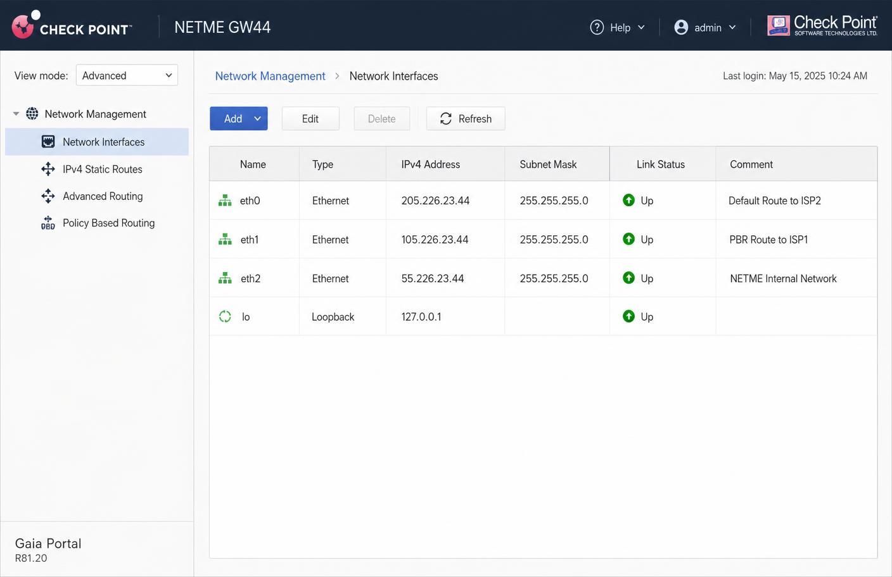This screenshot has height=577, width=892.
Task: Click the green Up arrow icon for eth1
Action: coord(628,239)
